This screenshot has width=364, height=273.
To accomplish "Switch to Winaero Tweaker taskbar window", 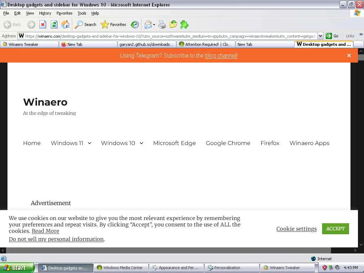I will point(287,268).
